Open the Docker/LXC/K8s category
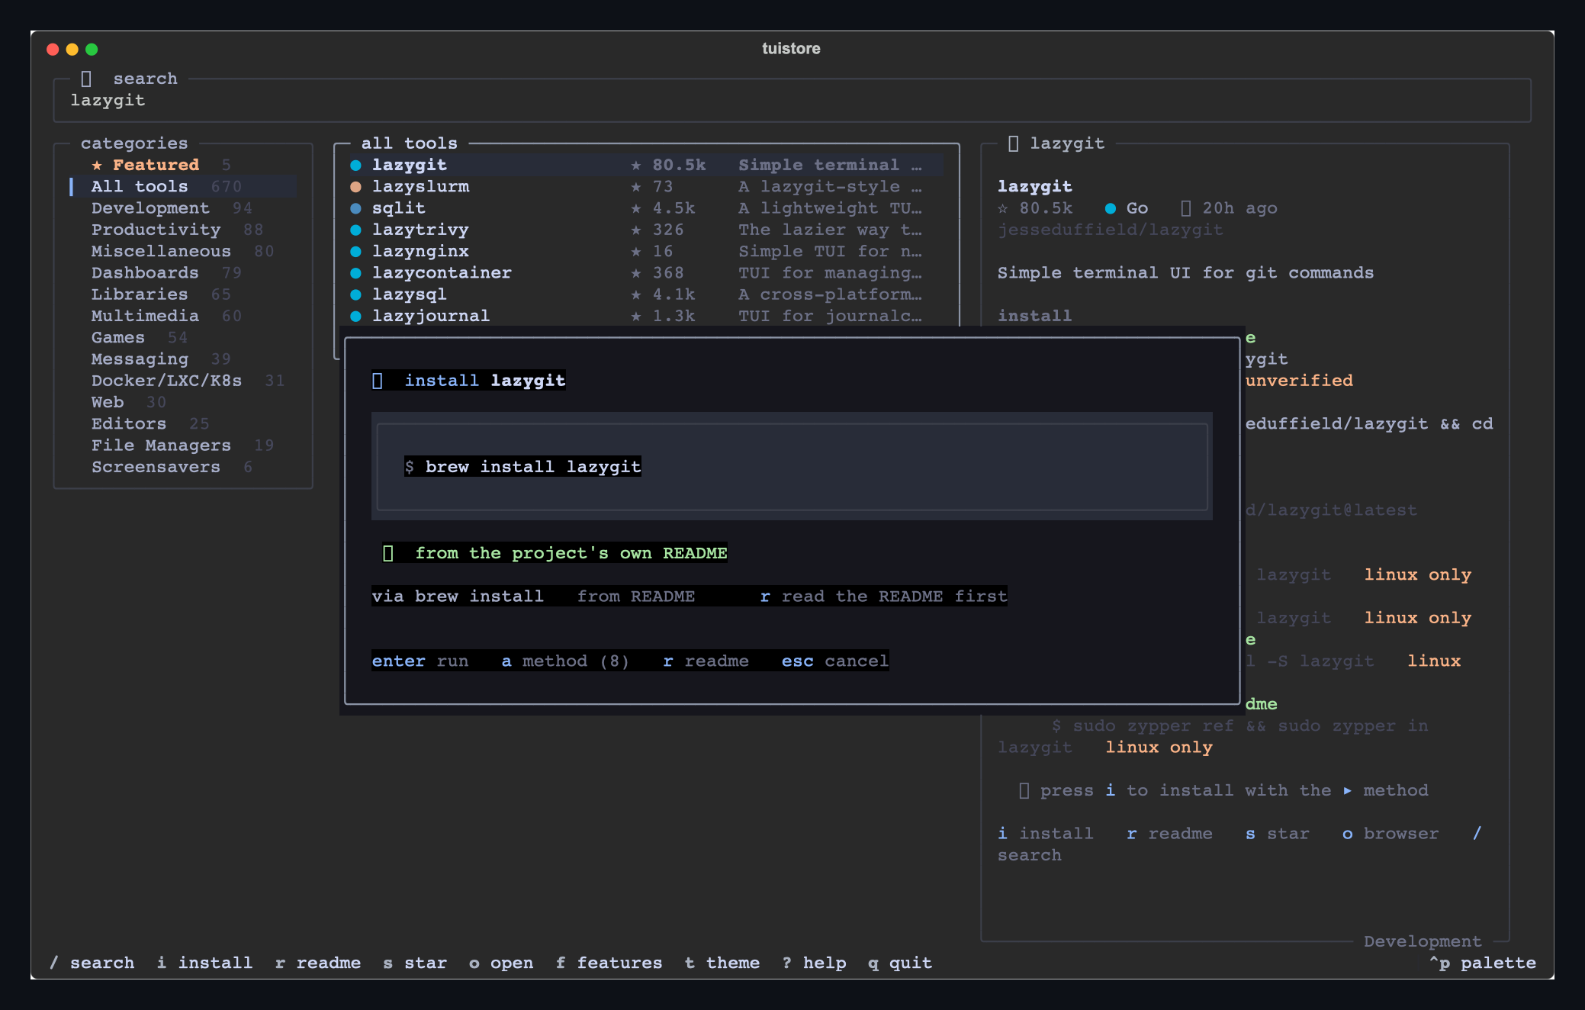 click(183, 381)
